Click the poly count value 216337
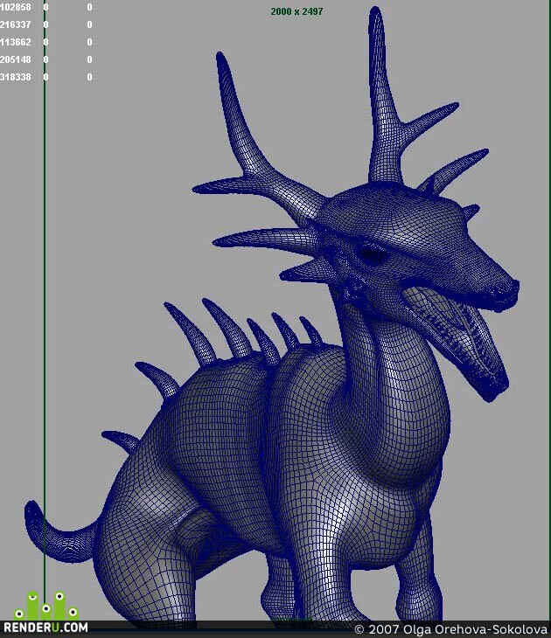 16,24
